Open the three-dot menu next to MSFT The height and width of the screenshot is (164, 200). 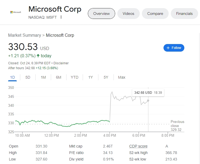(x=61, y=17)
